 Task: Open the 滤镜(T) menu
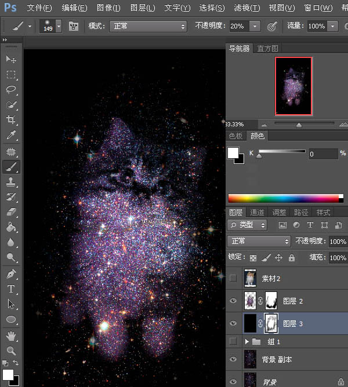click(247, 8)
